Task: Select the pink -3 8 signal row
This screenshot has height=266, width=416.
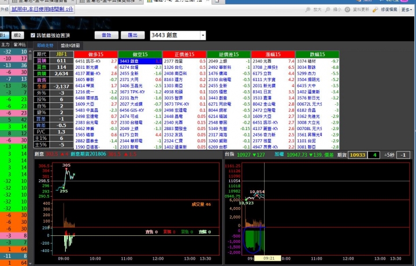Action: 13,235
